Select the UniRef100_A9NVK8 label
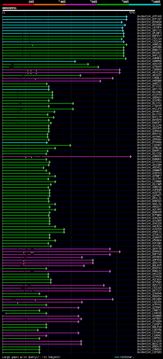This screenshot has height=359, width=163. click(149, 156)
